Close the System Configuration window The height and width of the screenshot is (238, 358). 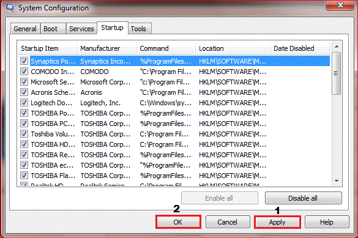coord(340,5)
